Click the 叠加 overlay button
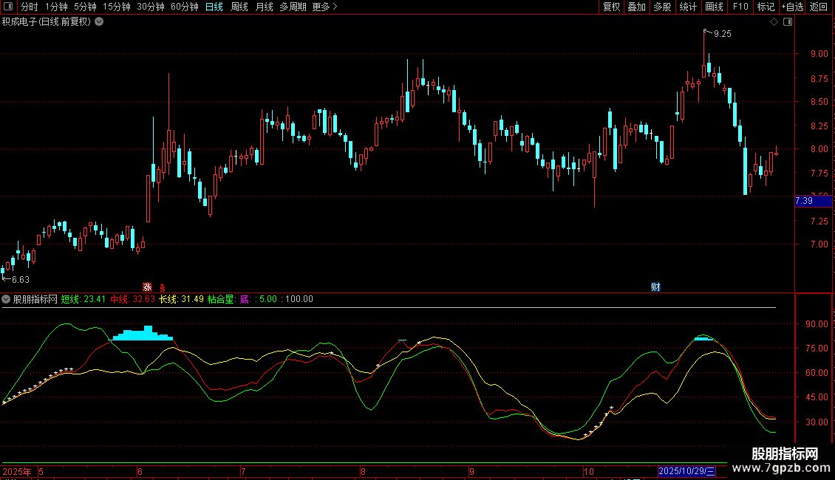 636,7
